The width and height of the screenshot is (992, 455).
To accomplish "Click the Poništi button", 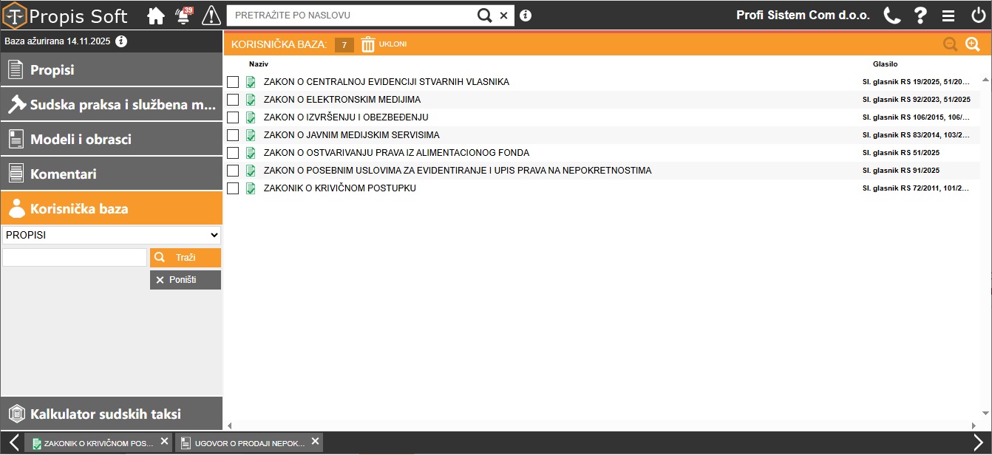I will pos(186,280).
